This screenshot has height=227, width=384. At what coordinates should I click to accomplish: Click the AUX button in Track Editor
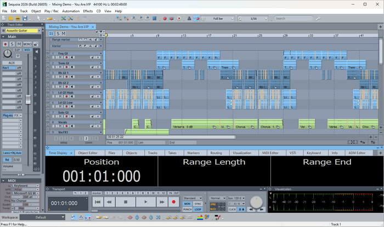[x=11, y=63]
